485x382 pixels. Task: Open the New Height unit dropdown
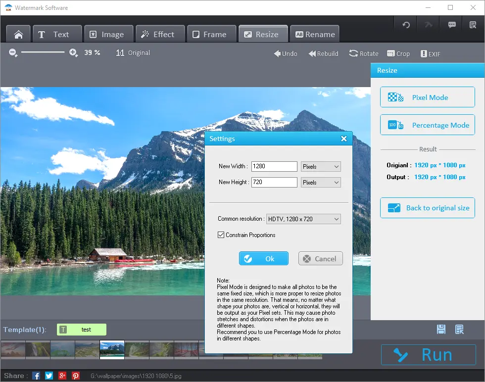(x=321, y=182)
